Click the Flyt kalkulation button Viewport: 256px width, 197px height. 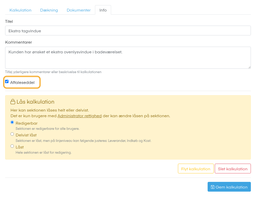click(x=196, y=169)
